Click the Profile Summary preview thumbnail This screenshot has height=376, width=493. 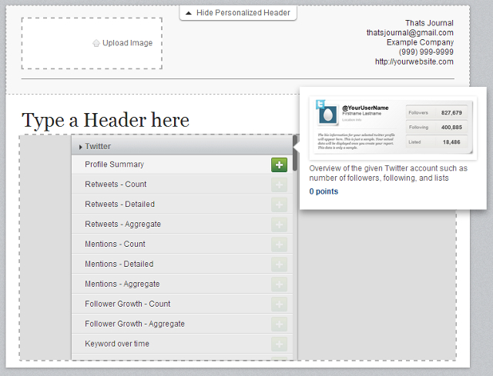[x=393, y=128]
